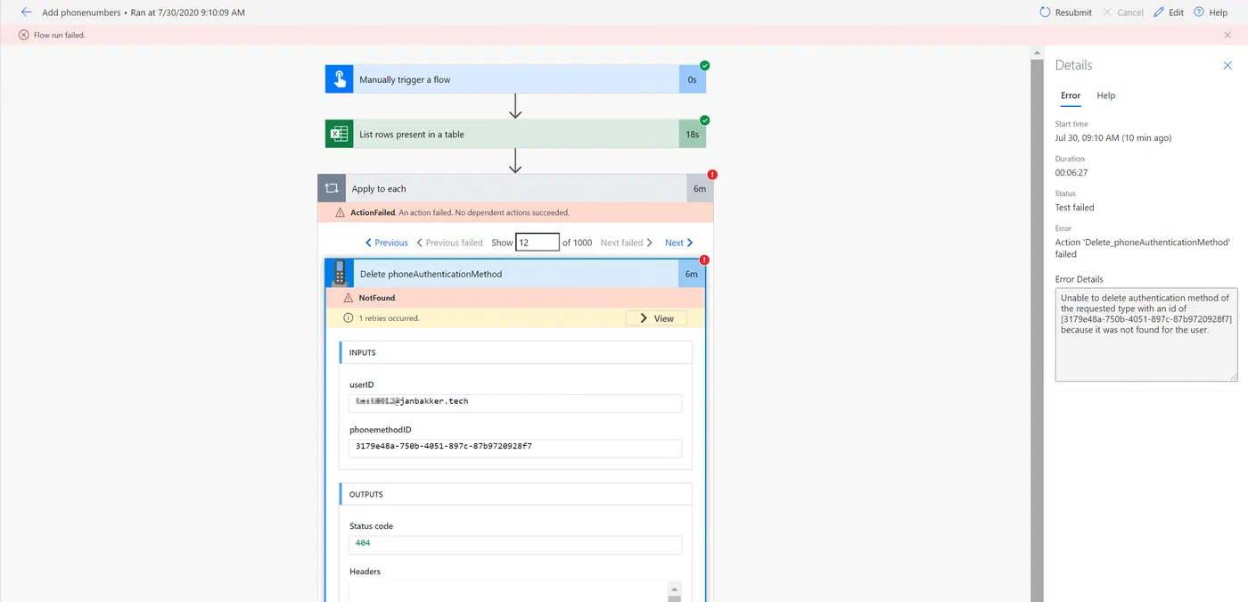Go to Previous iteration
This screenshot has height=602, width=1248.
coord(387,243)
